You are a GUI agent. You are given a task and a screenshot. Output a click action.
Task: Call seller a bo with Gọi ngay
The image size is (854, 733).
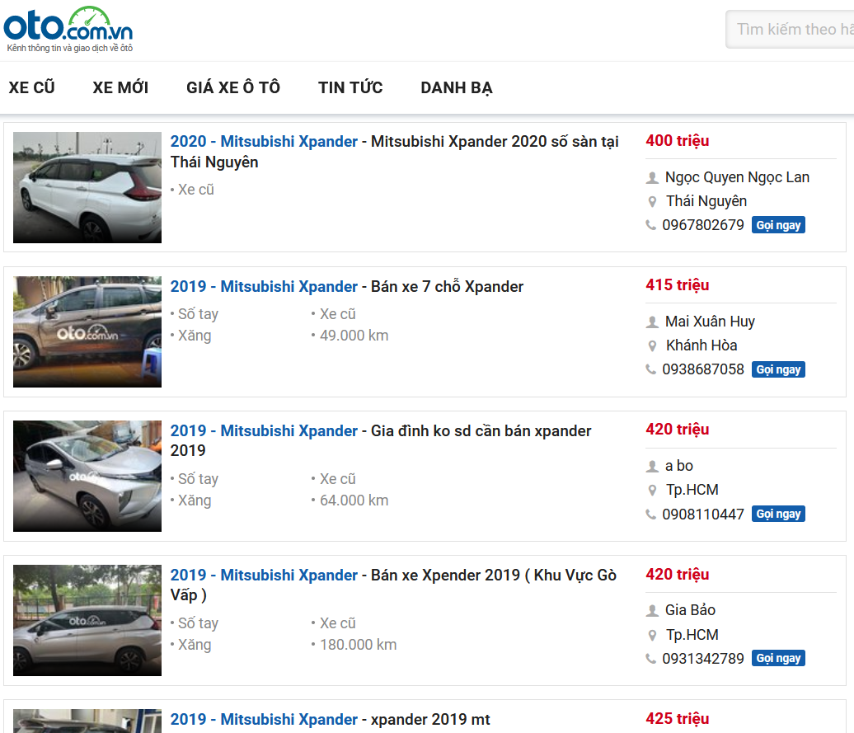778,514
